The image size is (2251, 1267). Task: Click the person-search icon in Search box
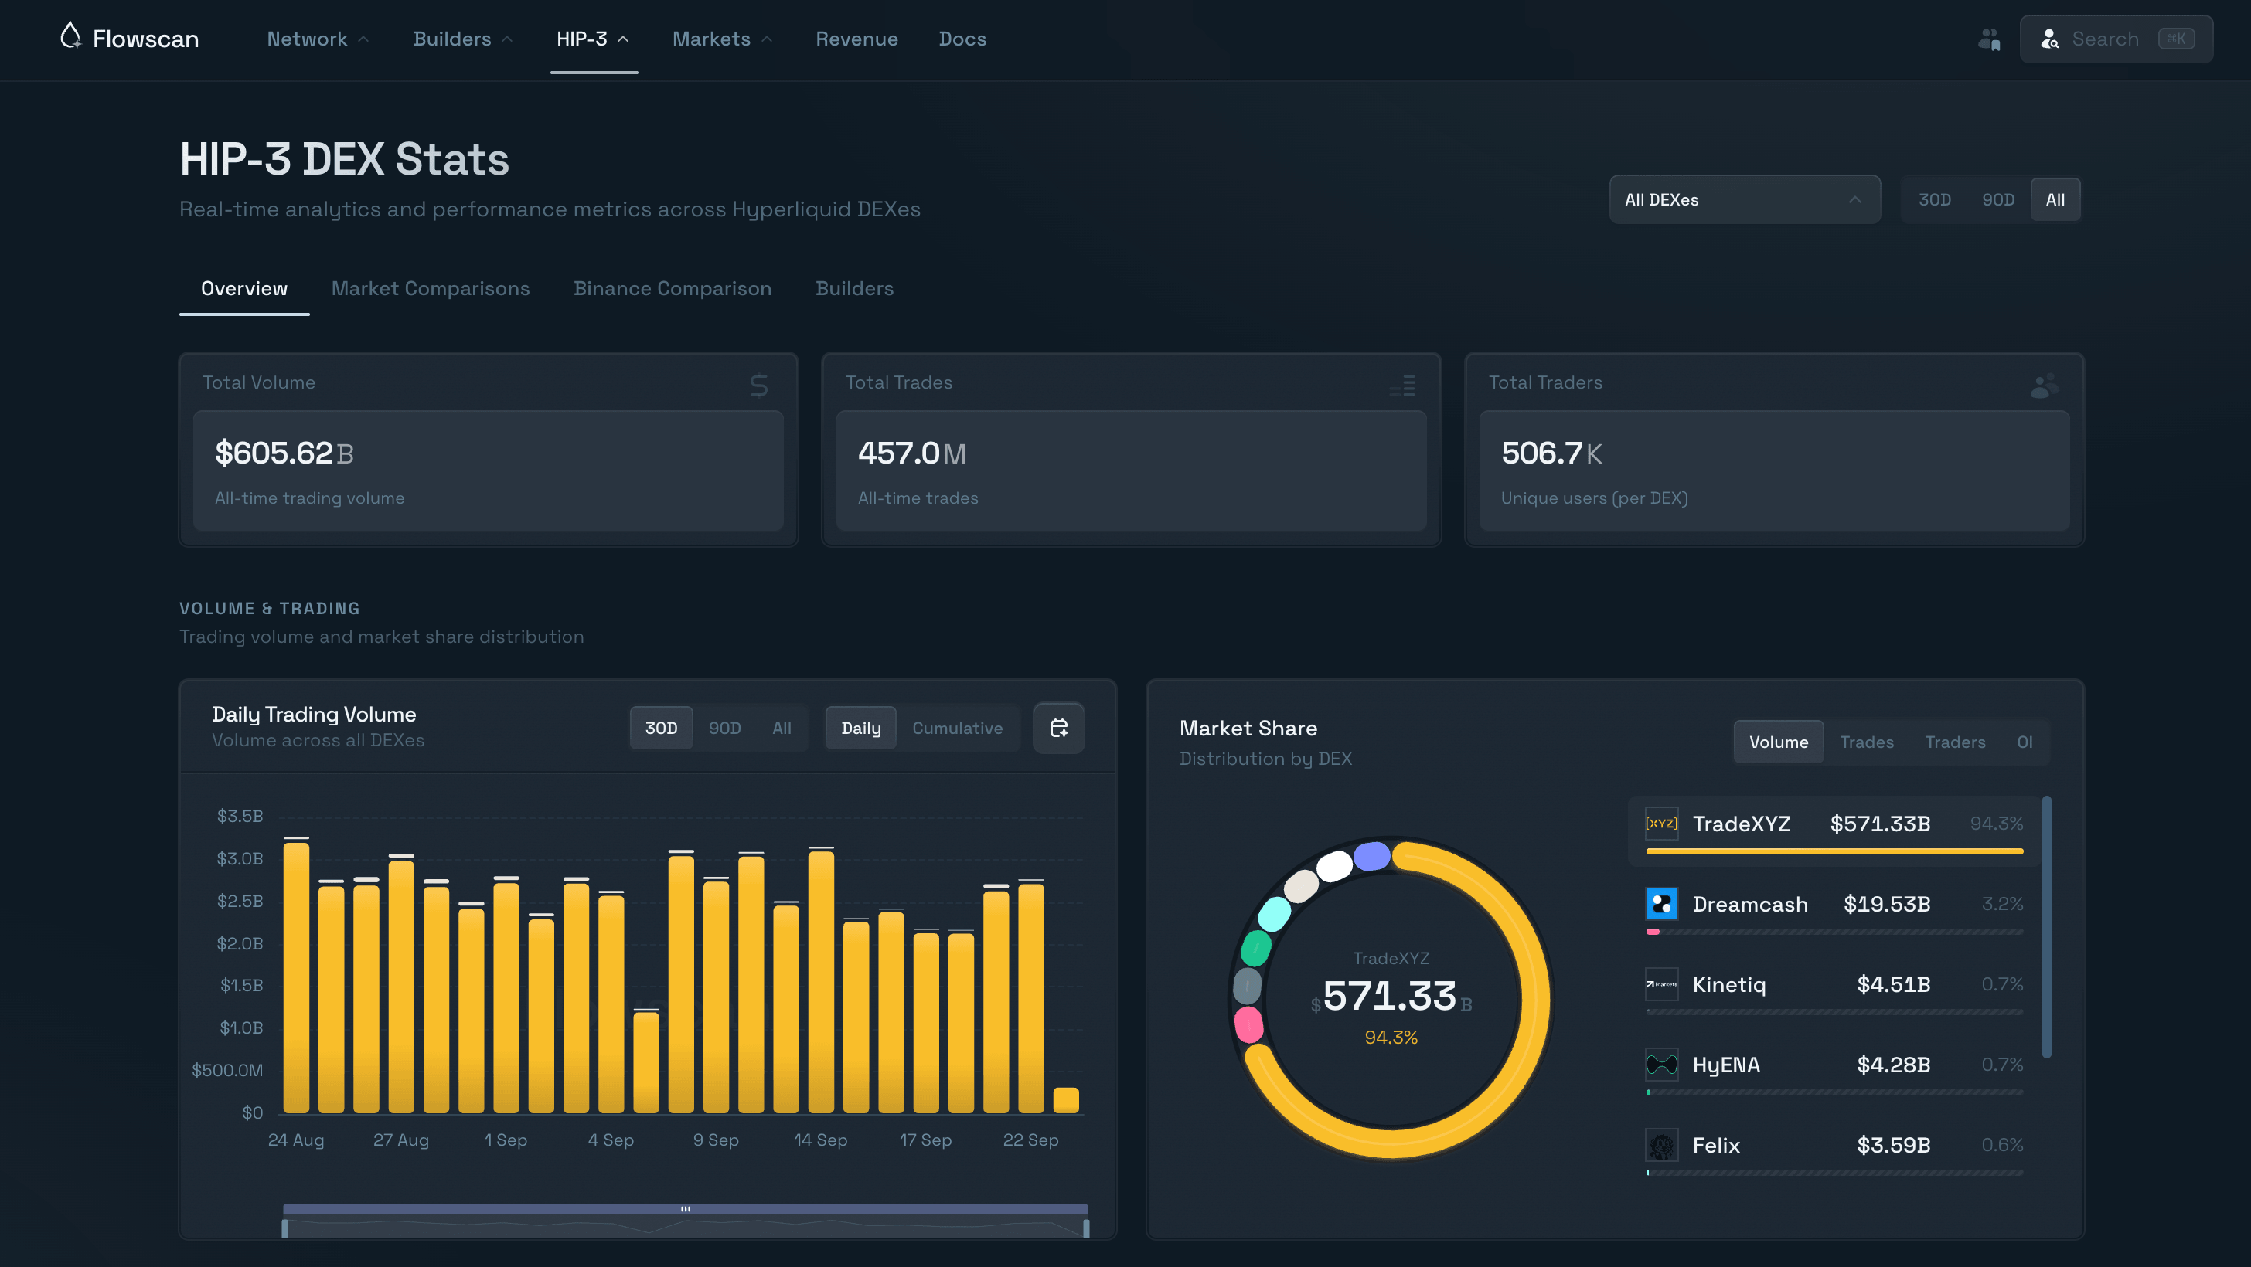2049,39
